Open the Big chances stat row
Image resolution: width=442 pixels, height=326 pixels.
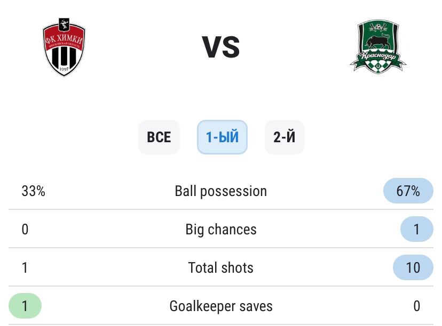pyautogui.click(x=221, y=229)
